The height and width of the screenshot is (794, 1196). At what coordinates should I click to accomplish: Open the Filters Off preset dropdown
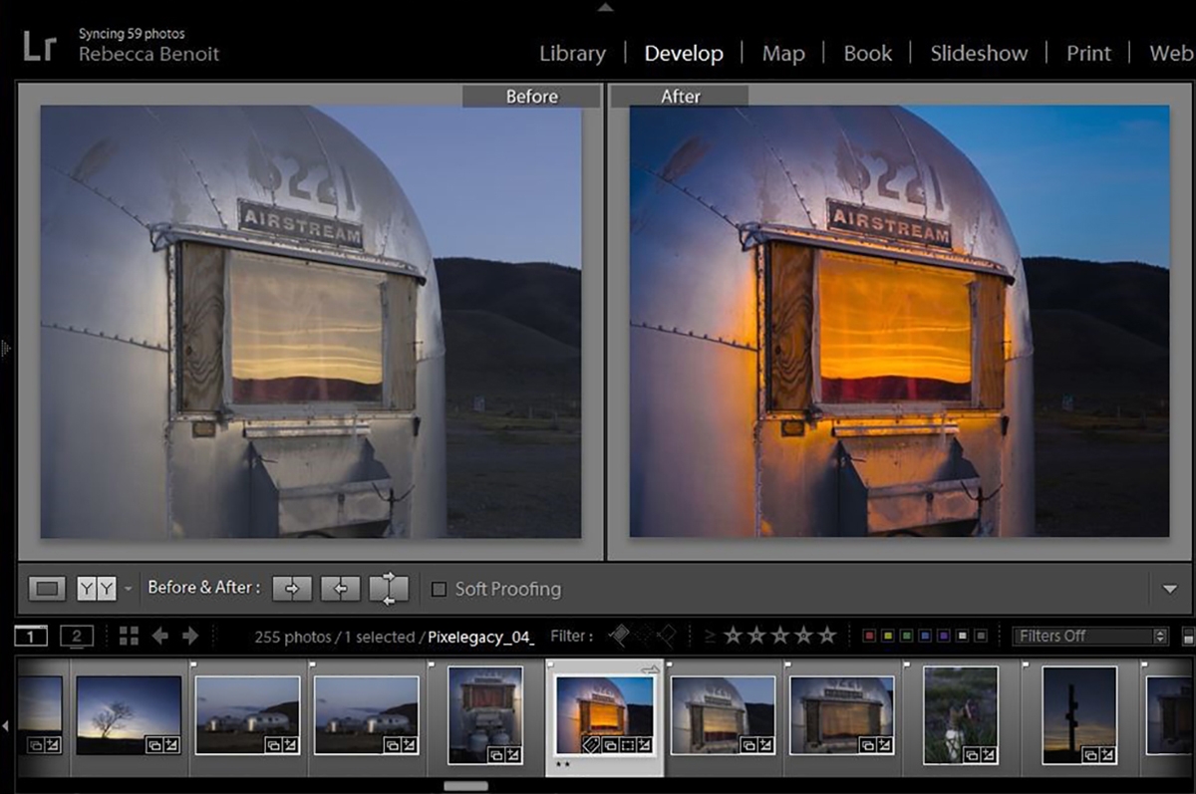pos(1089,636)
